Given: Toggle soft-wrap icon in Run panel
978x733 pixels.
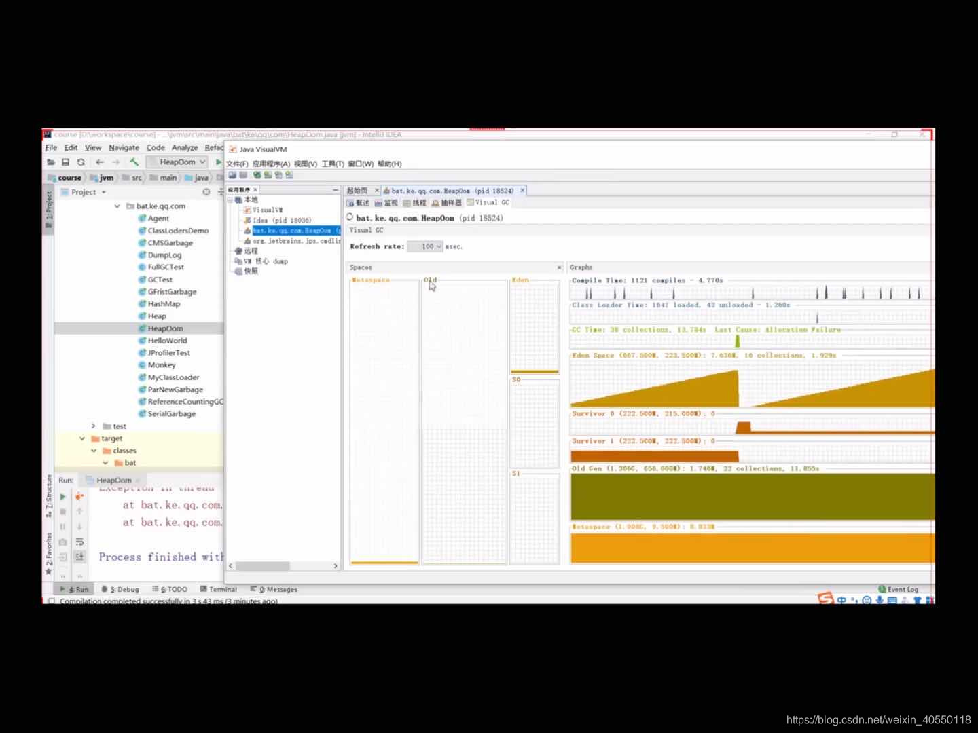Looking at the screenshot, I should point(79,542).
